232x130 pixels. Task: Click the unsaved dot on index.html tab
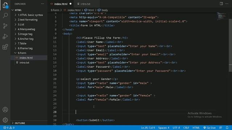tap(71, 4)
